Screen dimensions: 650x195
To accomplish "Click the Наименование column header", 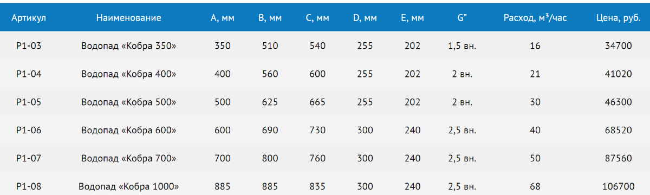I will (x=129, y=18).
